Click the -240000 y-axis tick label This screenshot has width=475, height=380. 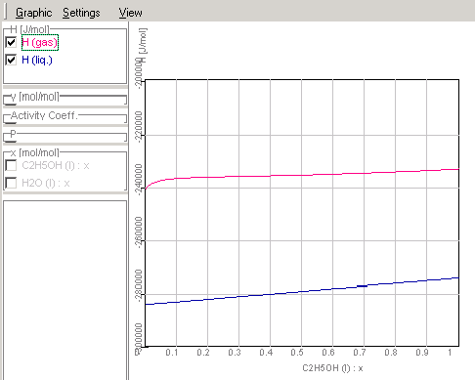(139, 180)
